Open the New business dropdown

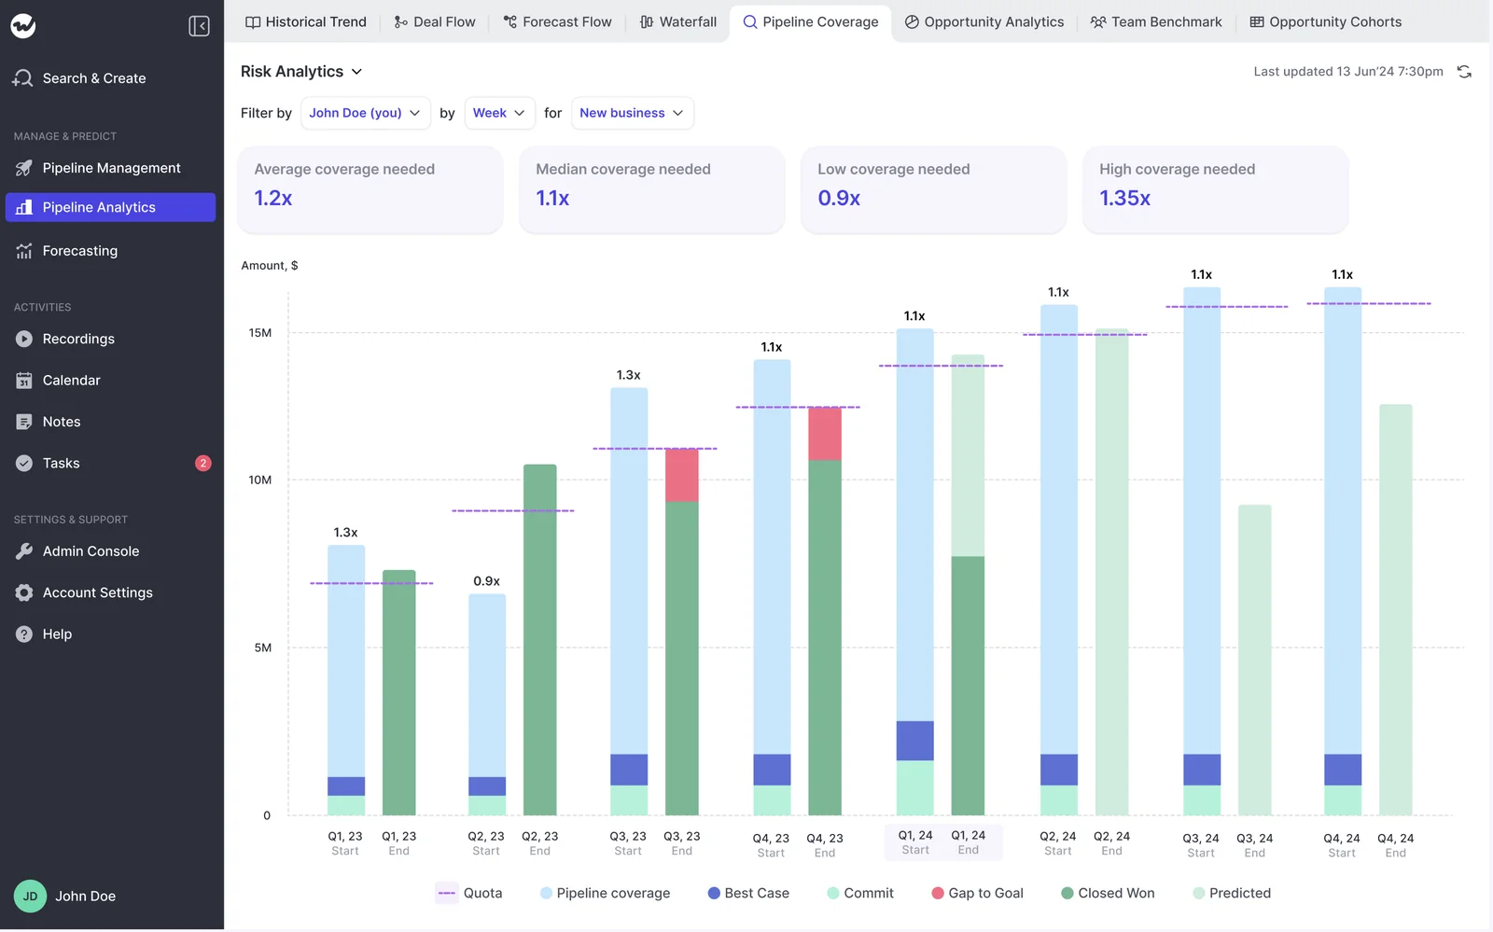pos(632,113)
